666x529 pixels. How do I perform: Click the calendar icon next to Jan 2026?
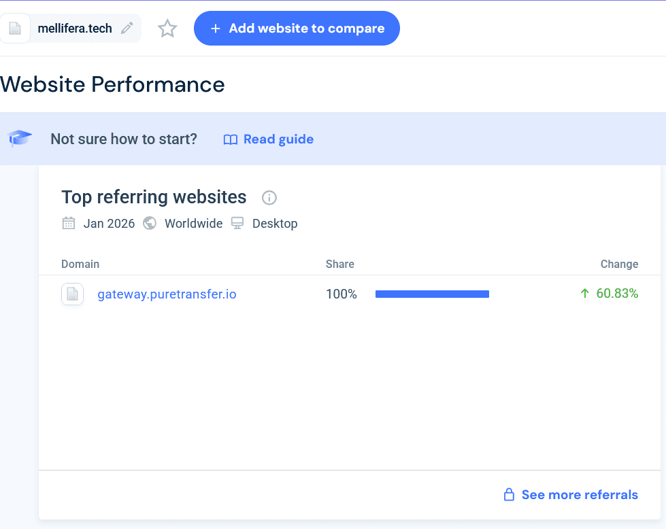[x=68, y=223]
